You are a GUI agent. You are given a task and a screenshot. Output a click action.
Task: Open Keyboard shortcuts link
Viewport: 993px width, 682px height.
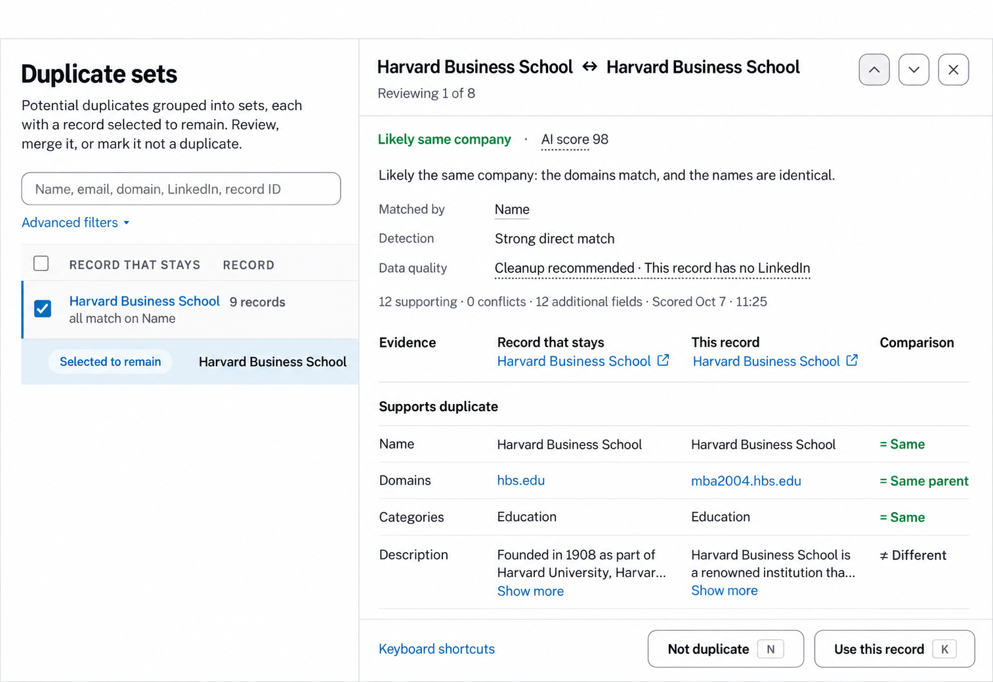(x=436, y=649)
